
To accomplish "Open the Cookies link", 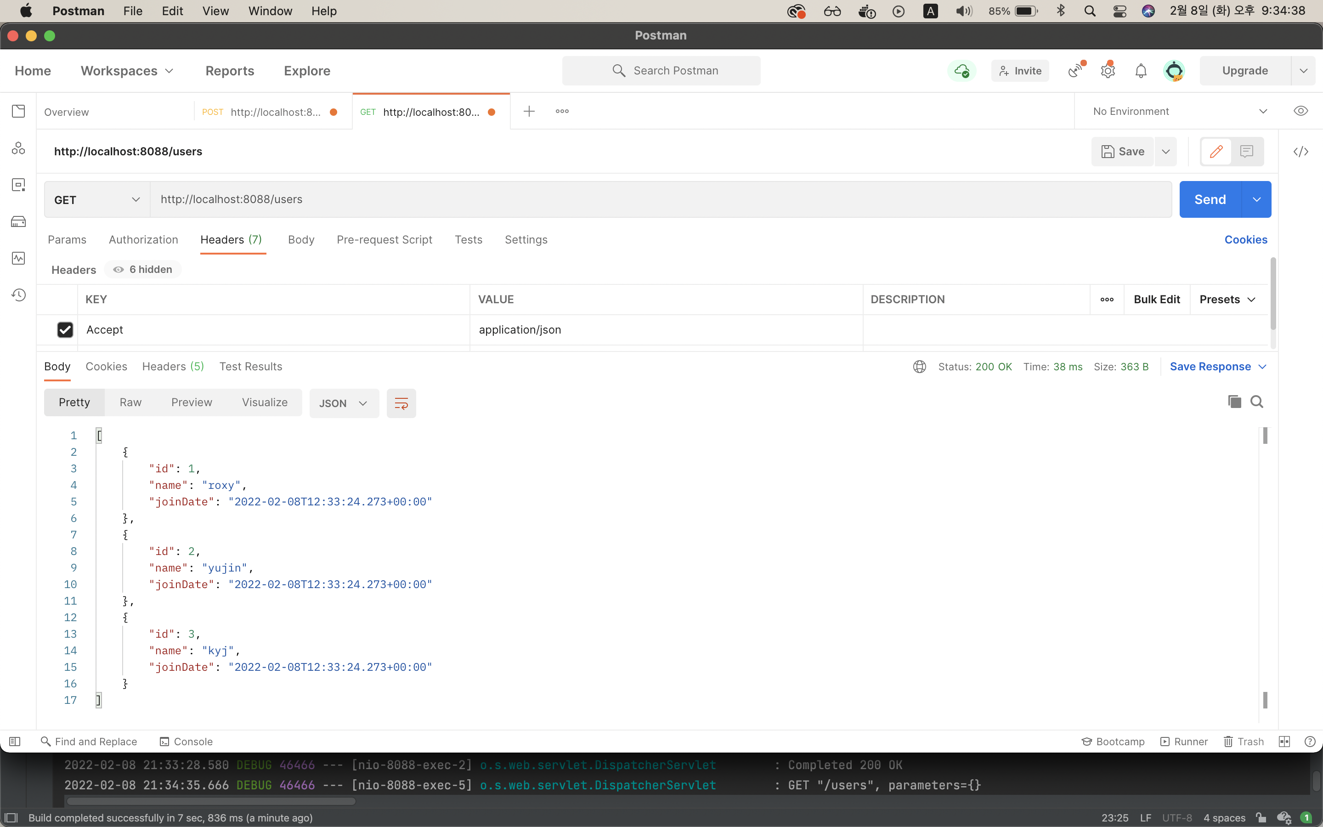I will click(x=1245, y=239).
